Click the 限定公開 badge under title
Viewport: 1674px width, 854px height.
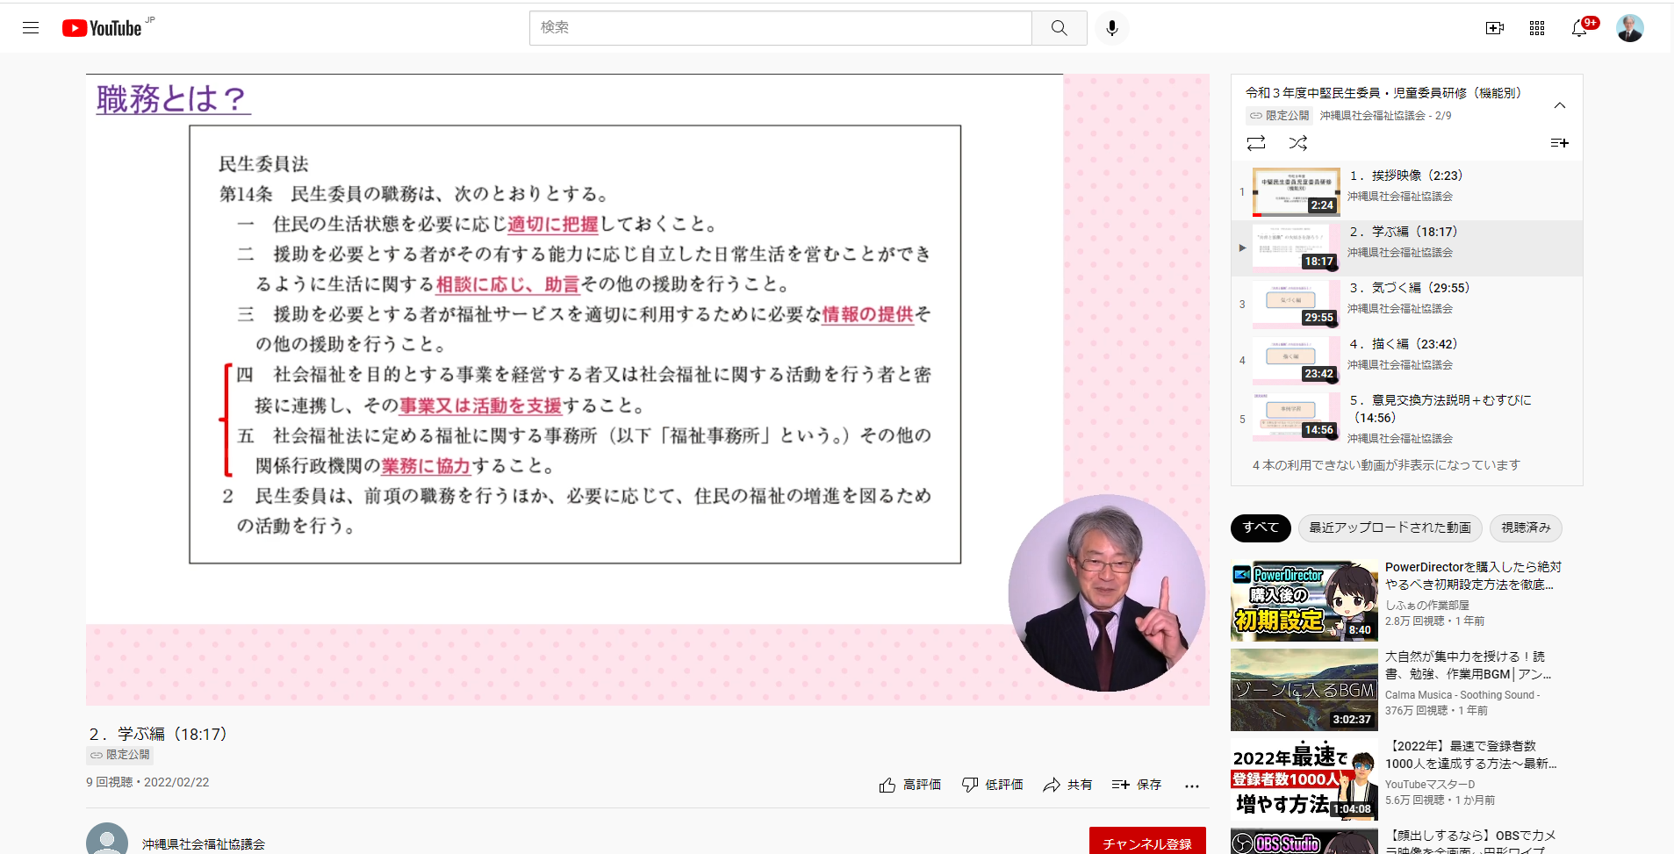(119, 755)
